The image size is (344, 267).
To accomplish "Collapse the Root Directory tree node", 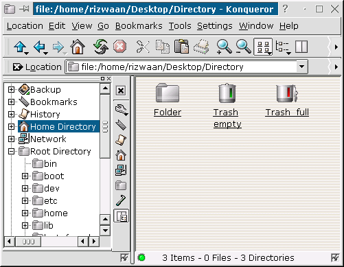I will pos(11,151).
